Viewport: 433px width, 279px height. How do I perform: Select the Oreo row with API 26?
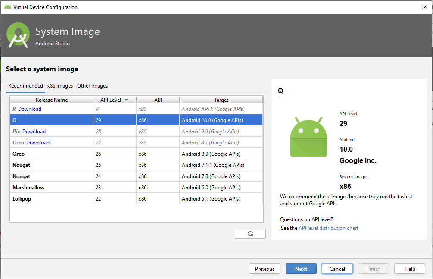pos(137,154)
